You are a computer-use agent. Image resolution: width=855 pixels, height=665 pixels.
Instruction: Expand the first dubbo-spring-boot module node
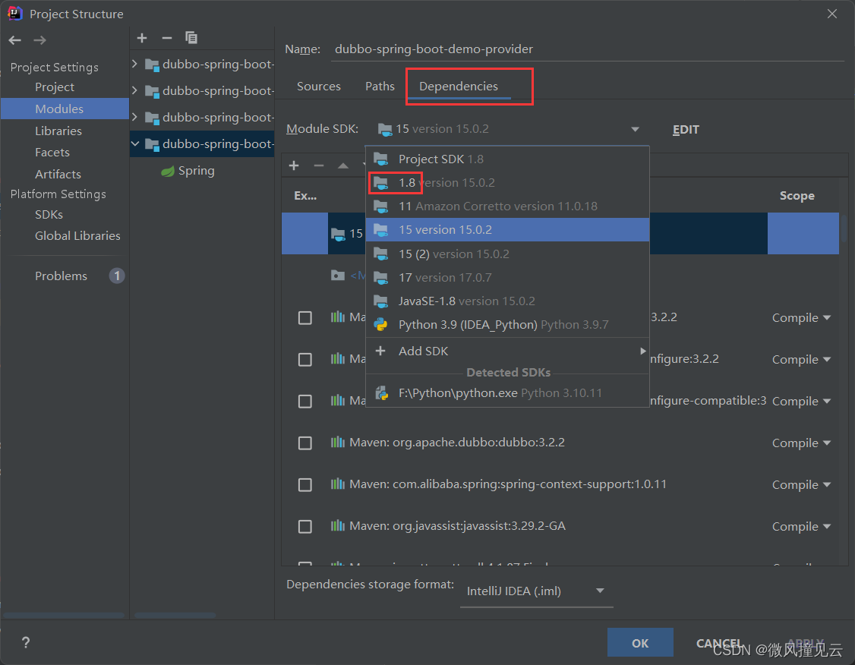coord(134,64)
